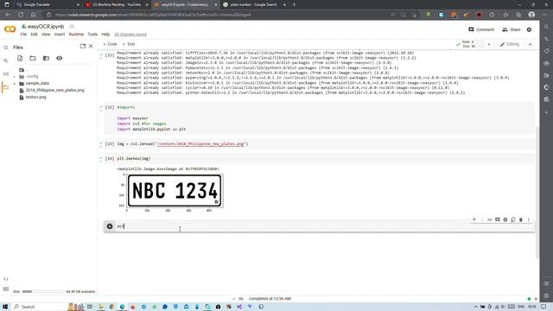
Task: Click into the active code cell editor
Action: (x=325, y=226)
